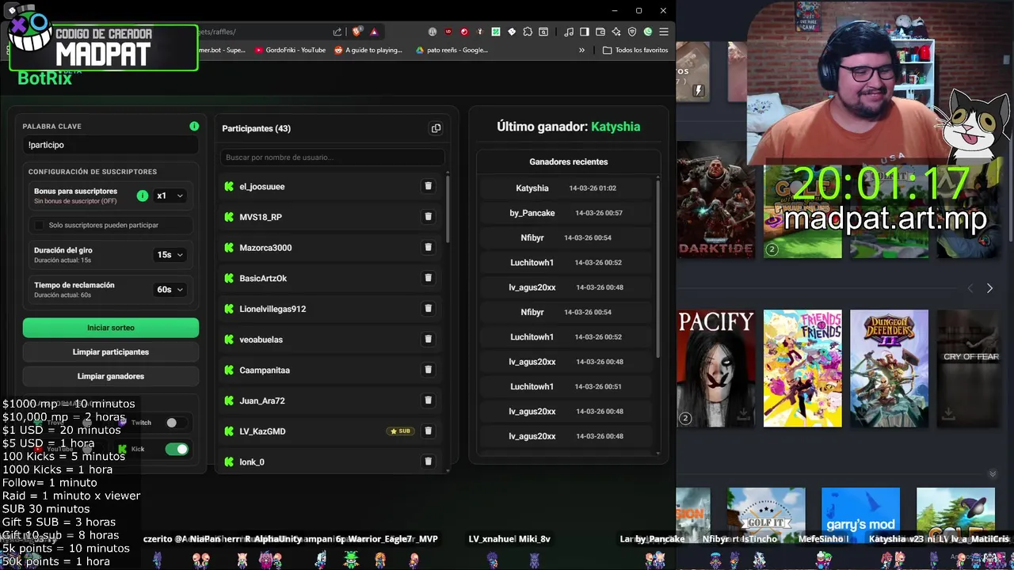1014x570 pixels.
Task: Click the green profile icon in the toolbar
Action: (648, 32)
